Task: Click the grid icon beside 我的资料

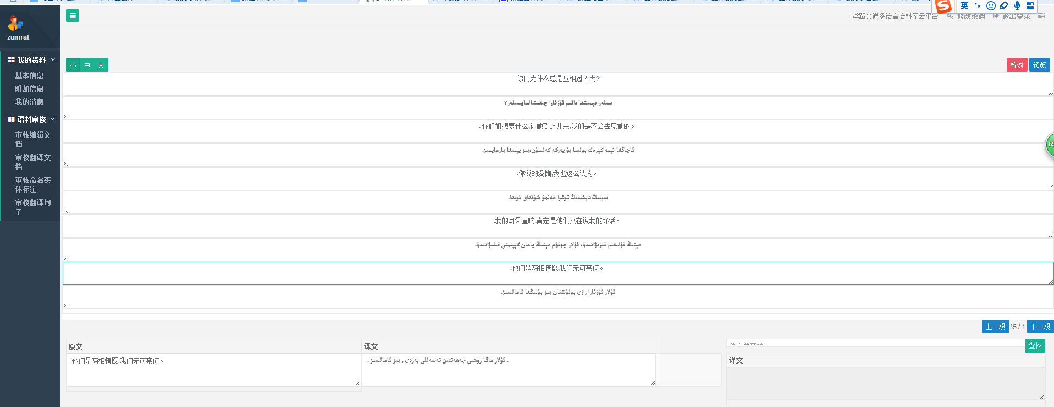Action: click(x=11, y=60)
